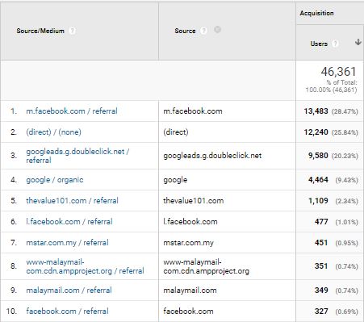Select users value 477

(x=321, y=222)
